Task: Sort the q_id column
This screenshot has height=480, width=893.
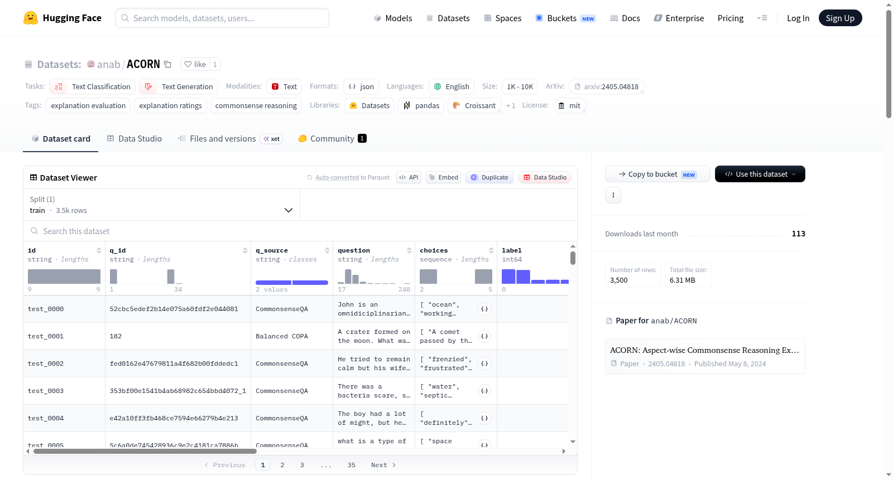Action: (245, 250)
